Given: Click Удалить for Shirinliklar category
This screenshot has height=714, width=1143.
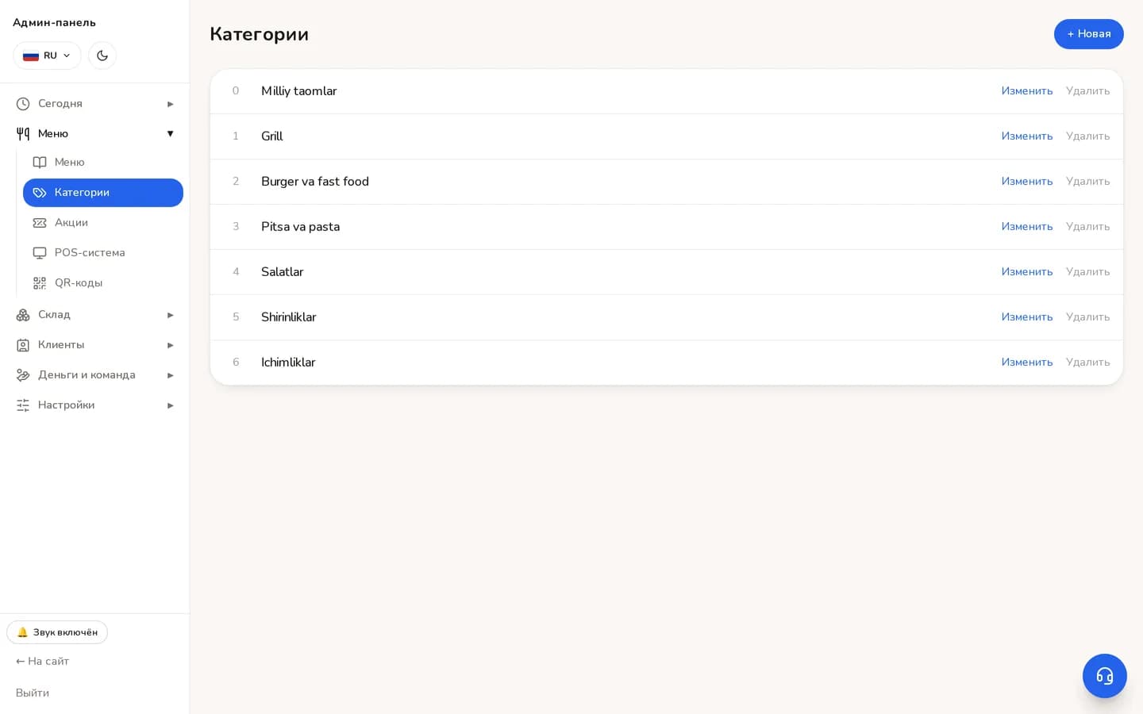Looking at the screenshot, I should (x=1087, y=317).
